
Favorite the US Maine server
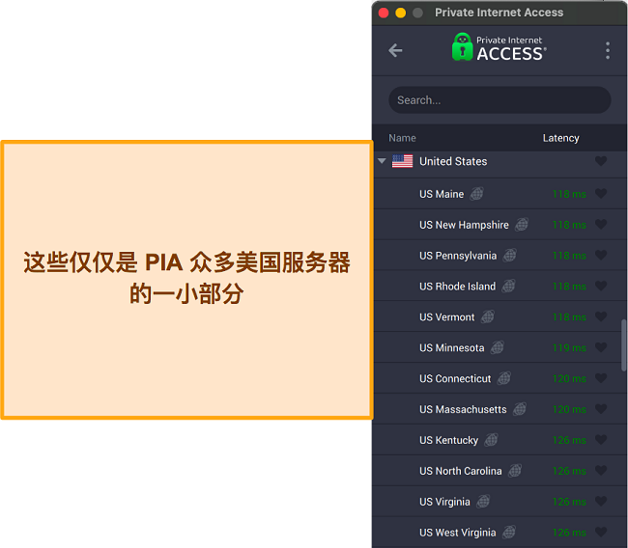601,194
